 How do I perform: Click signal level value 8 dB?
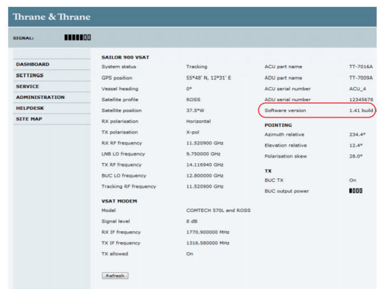192,221
